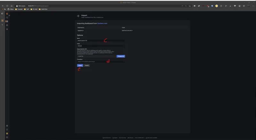Reload the page with the refresh icon
The height and width of the screenshot is (140, 256).
point(7,6)
